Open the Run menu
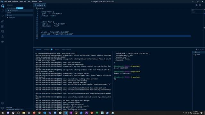 point(29,2)
